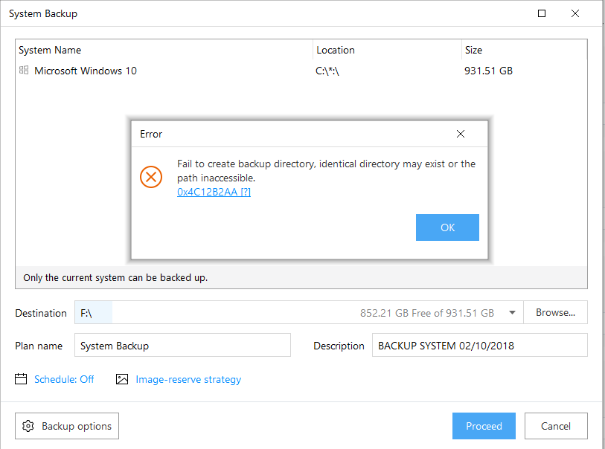Viewport: 605px width, 449px height.
Task: Close the Error dialog with X
Action: [461, 134]
